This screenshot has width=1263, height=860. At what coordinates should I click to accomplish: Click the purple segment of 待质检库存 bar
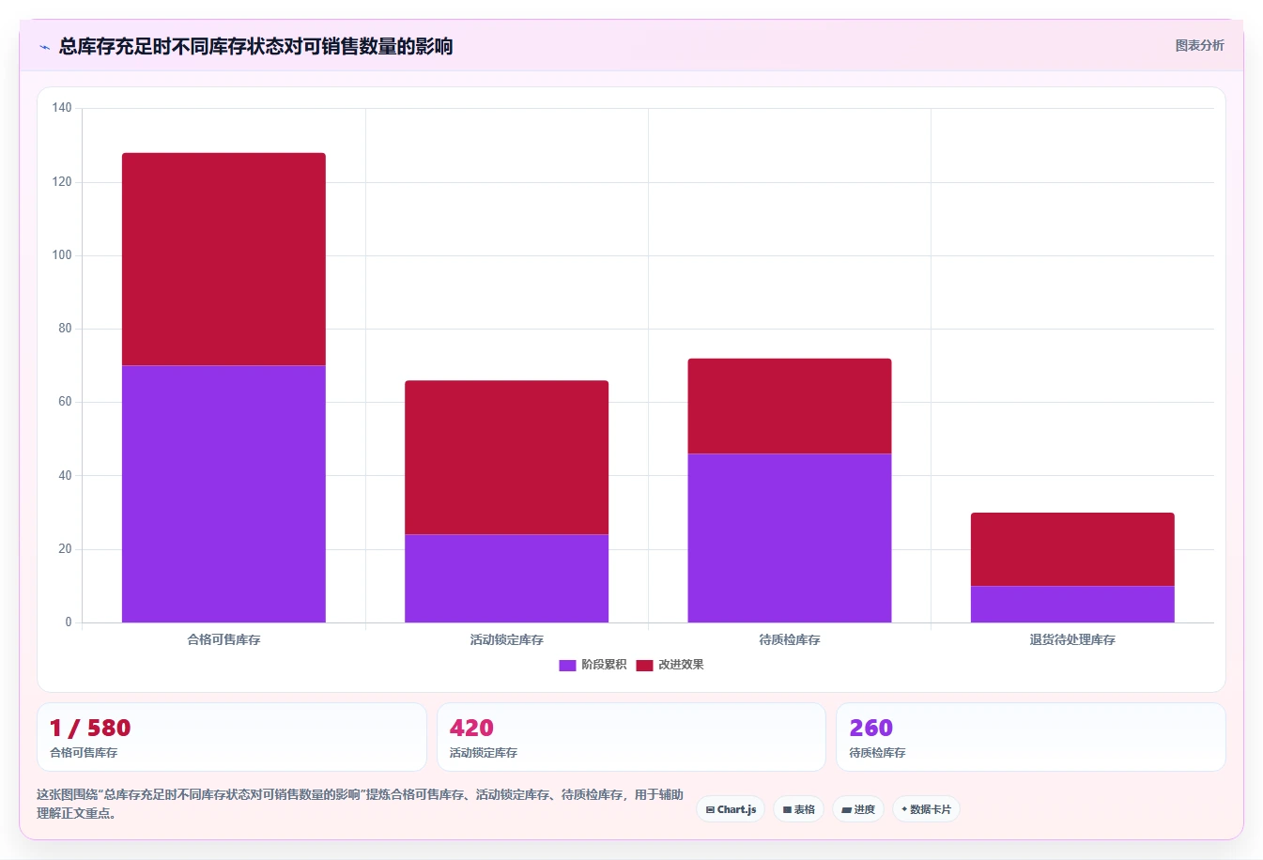click(790, 538)
